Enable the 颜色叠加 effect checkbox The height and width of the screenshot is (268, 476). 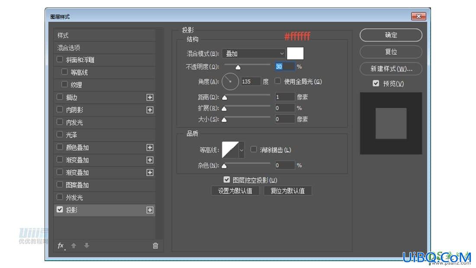pos(60,147)
